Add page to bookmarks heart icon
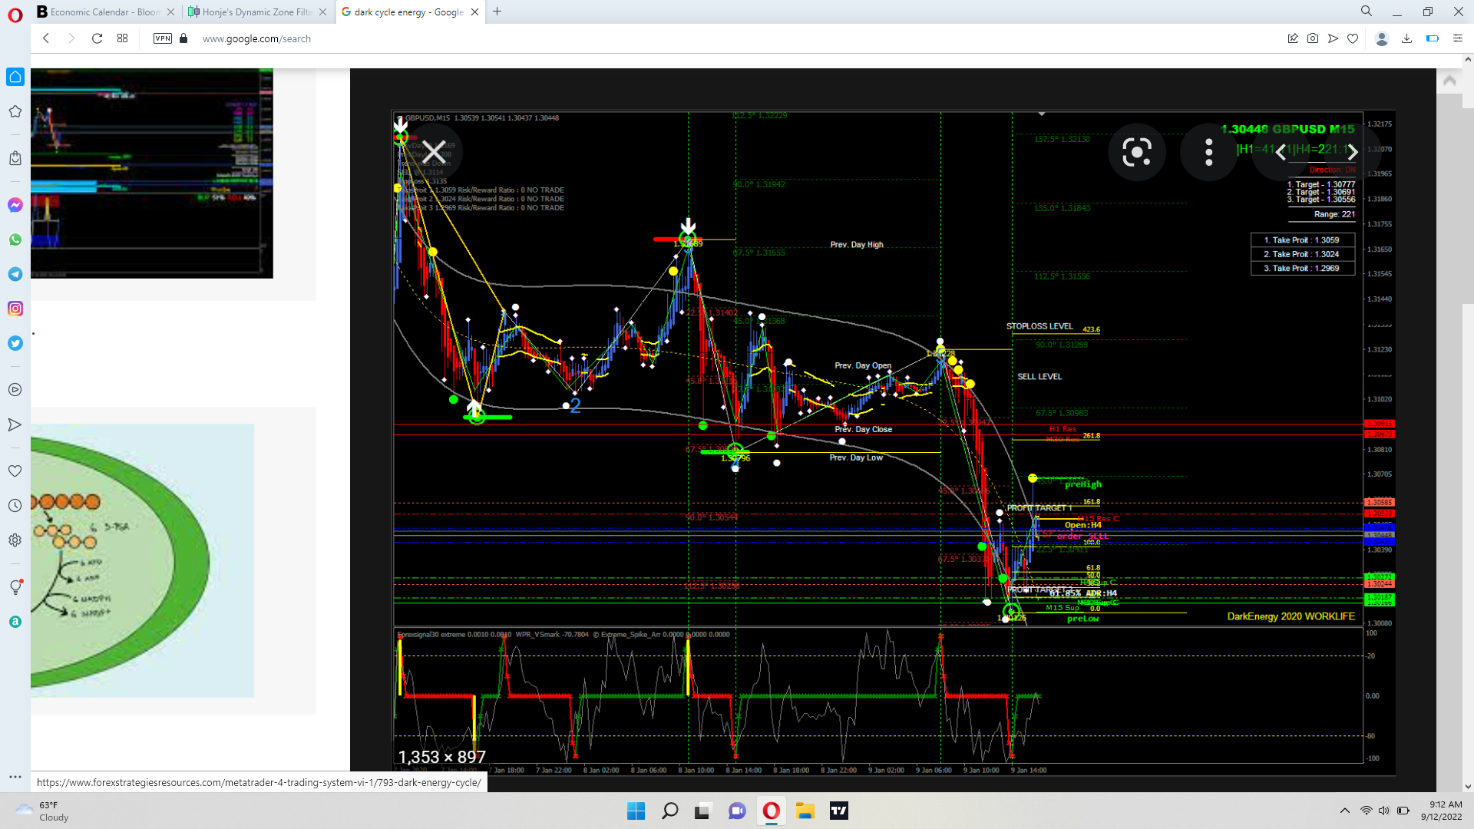 click(1353, 38)
